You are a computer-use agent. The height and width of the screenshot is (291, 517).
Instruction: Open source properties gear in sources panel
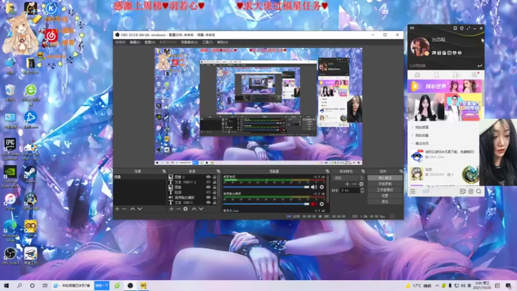click(x=185, y=209)
